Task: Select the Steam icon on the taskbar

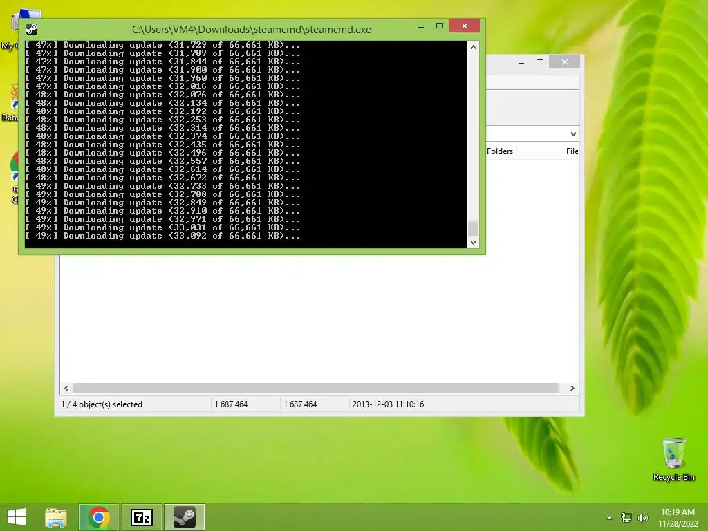Action: (185, 517)
